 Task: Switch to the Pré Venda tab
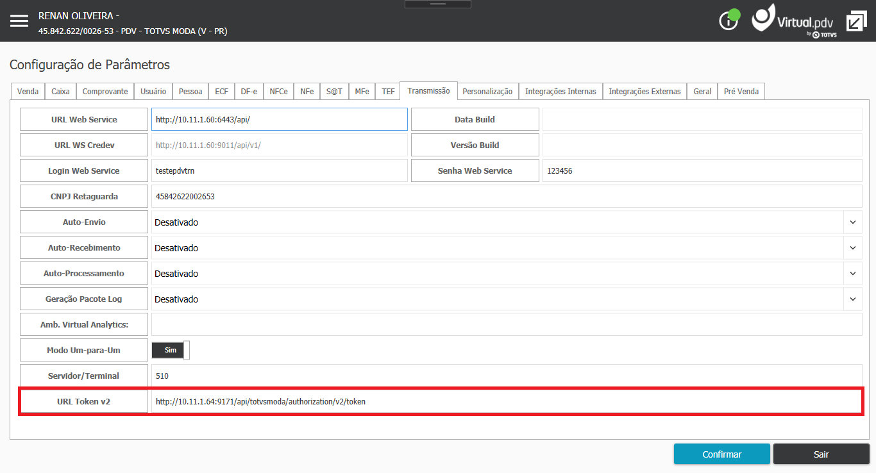coord(741,91)
